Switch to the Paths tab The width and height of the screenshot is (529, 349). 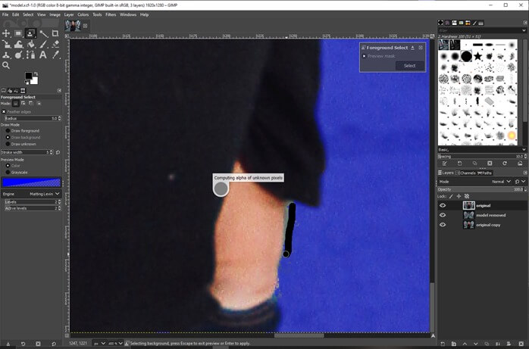point(485,173)
